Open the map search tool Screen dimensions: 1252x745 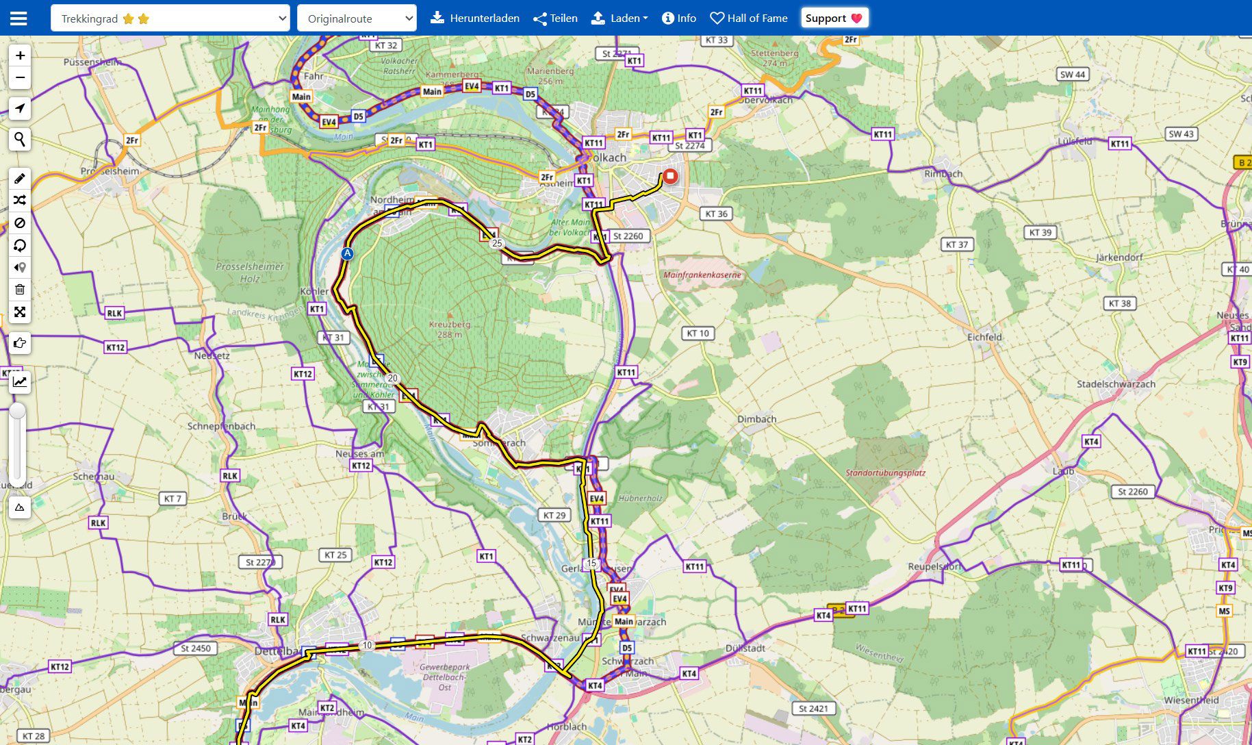(x=20, y=140)
